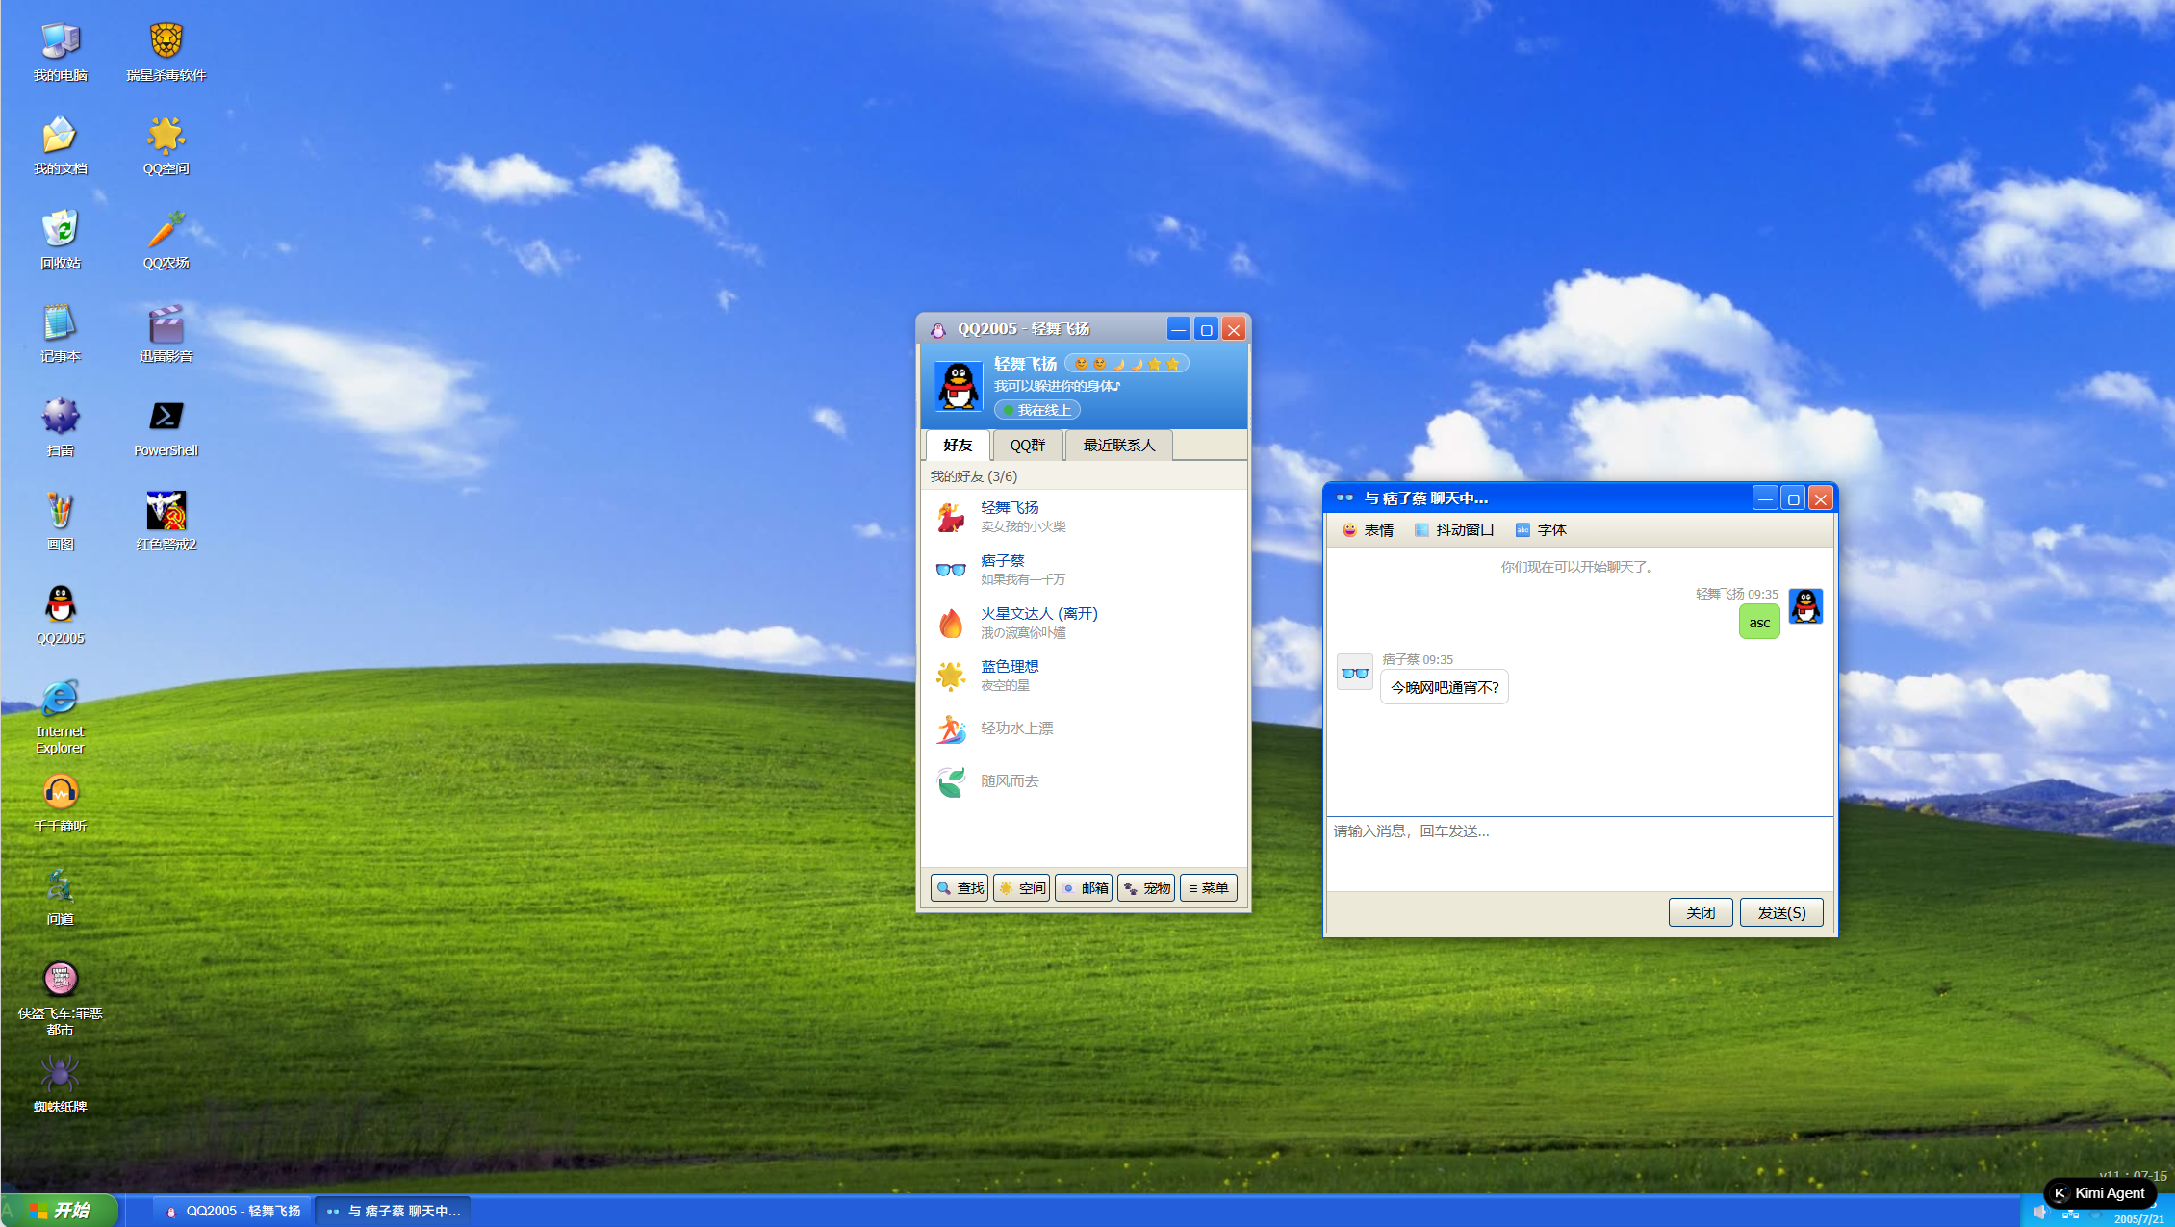This screenshot has width=2175, height=1227.
Task: Click the penguin avatar beside the asc message
Action: pos(1805,606)
